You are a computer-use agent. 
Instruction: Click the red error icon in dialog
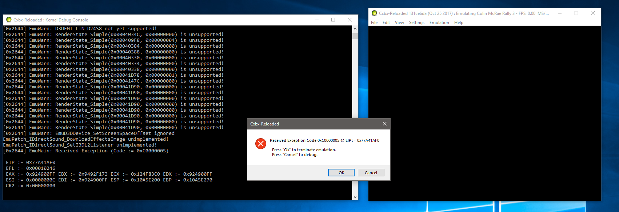[x=261, y=144]
